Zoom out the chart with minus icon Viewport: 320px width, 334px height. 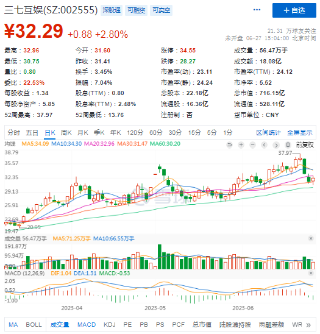253,145
